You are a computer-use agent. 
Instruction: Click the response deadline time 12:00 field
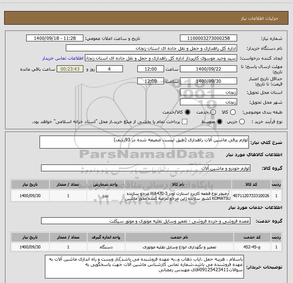click(x=151, y=69)
